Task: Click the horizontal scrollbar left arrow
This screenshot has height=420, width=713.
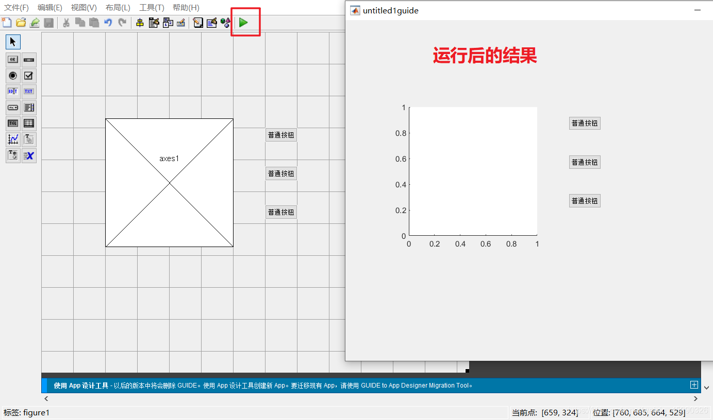Action: click(x=46, y=398)
